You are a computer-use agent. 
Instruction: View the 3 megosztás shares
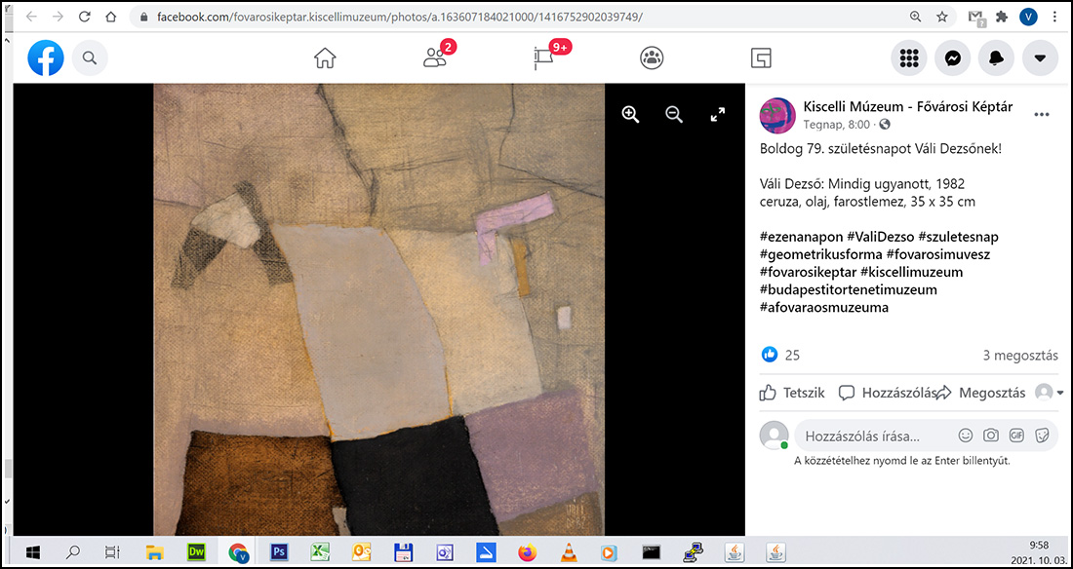tap(1020, 355)
